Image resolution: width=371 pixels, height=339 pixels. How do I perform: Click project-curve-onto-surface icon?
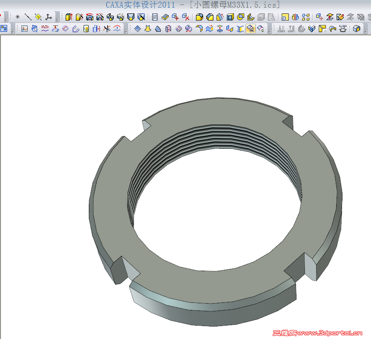[x=55, y=29]
